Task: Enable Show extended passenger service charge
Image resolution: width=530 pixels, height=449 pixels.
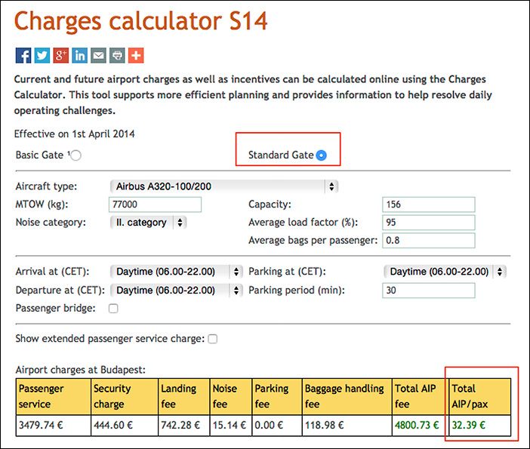Action: [213, 339]
